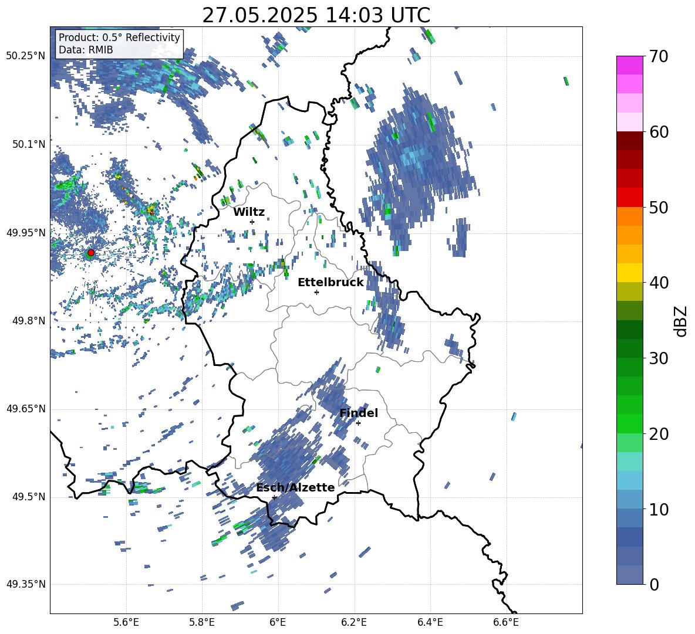
Task: Click the 49.95°N latitude label
Action: [26, 233]
